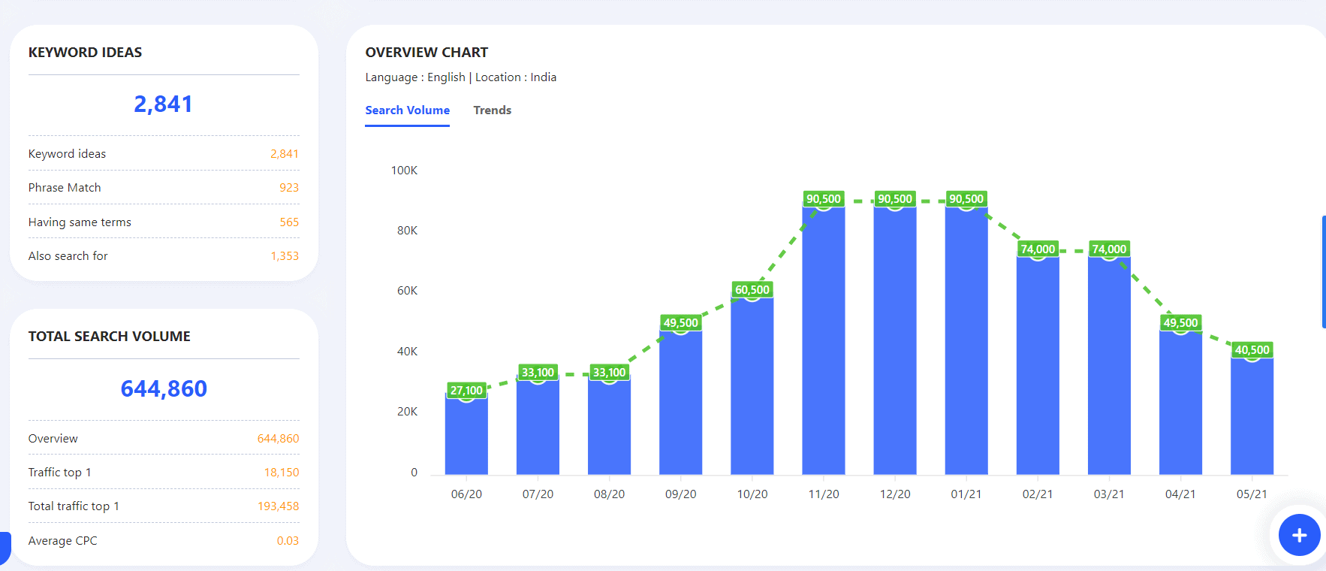Click the 40,500 label for 05/21

tap(1252, 350)
